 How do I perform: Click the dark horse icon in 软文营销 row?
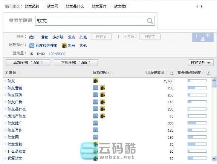tap(102, 88)
